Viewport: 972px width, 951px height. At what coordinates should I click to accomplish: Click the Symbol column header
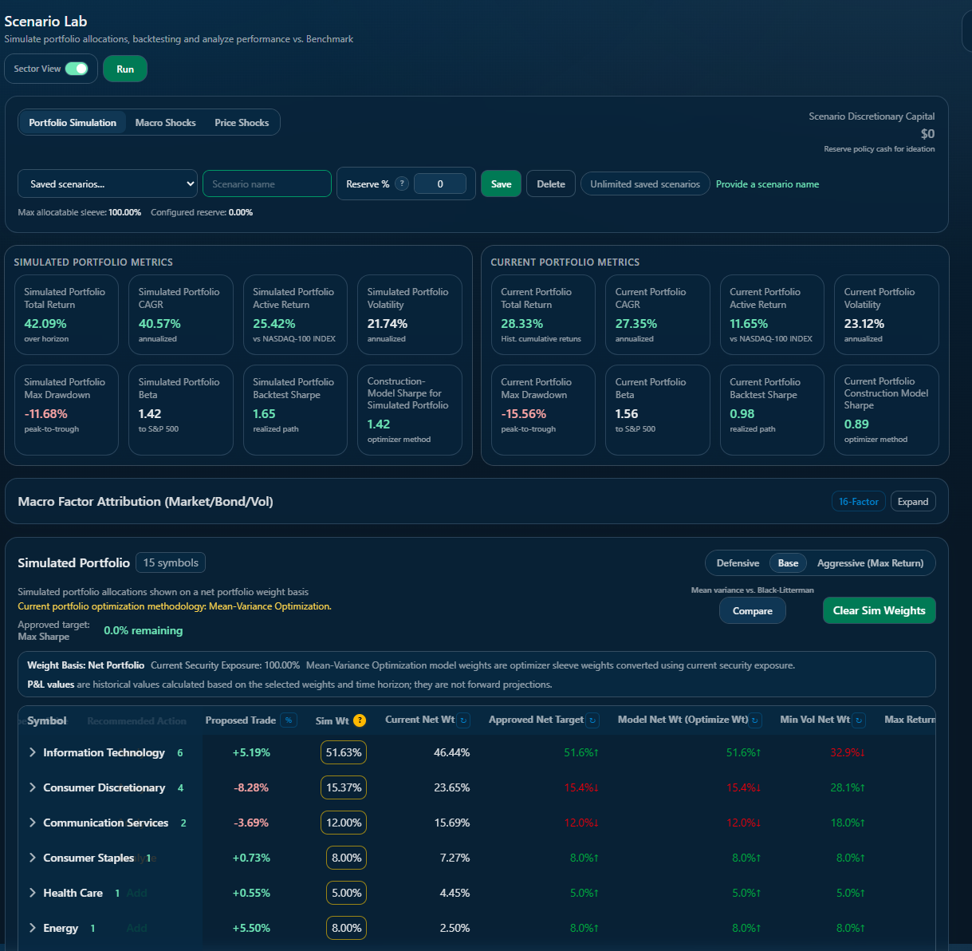(x=47, y=720)
